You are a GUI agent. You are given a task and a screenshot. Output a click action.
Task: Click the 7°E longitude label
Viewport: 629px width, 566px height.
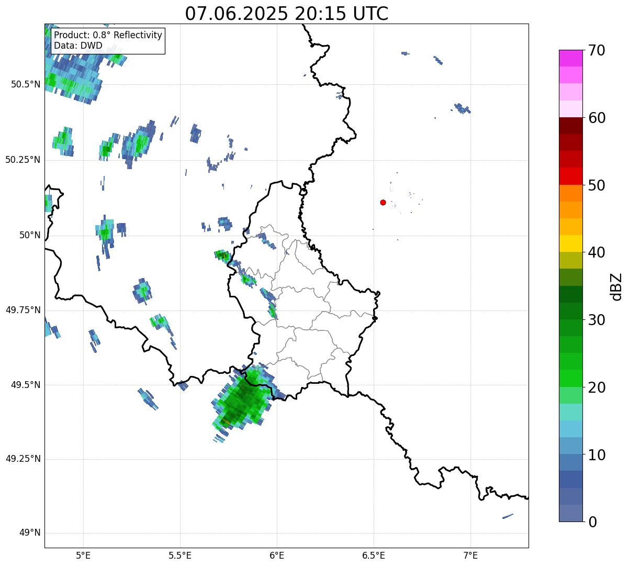pos(470,555)
